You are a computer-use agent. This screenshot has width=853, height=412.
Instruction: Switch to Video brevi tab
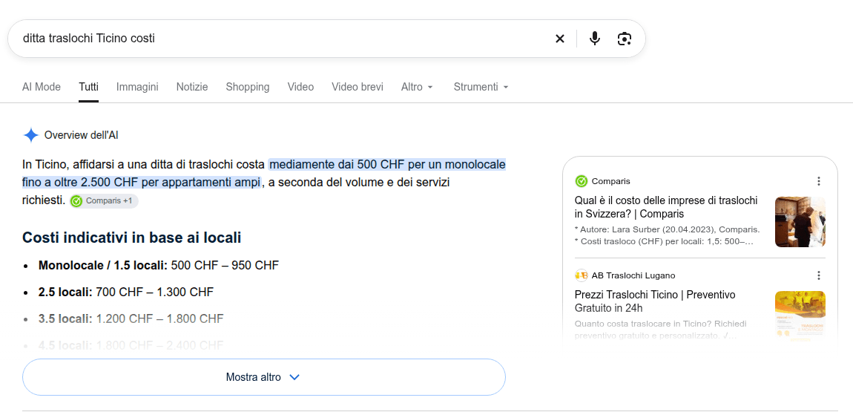tap(358, 87)
